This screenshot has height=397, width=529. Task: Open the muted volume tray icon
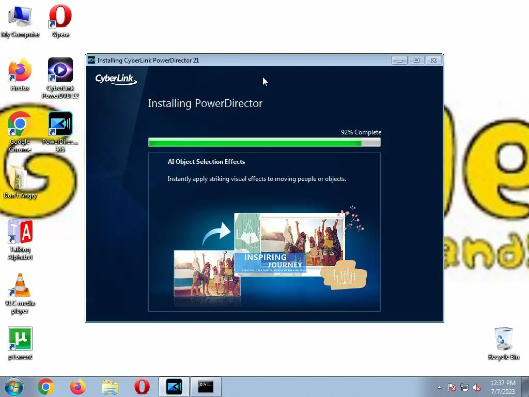pos(477,387)
